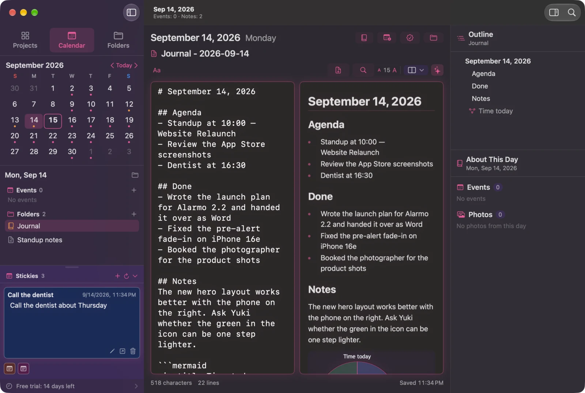Open the folder icon beside Mon, Sep 14

(x=135, y=175)
